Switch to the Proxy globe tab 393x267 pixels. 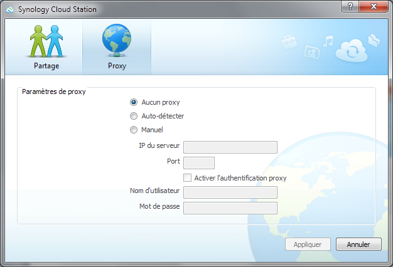tap(117, 47)
